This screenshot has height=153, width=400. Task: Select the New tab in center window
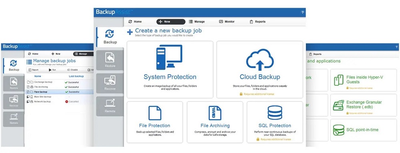(x=171, y=22)
